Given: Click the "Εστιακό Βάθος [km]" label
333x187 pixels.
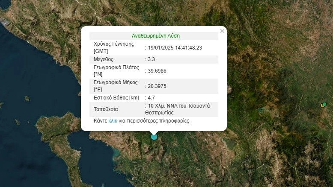Looking at the screenshot, I should click(116, 98).
